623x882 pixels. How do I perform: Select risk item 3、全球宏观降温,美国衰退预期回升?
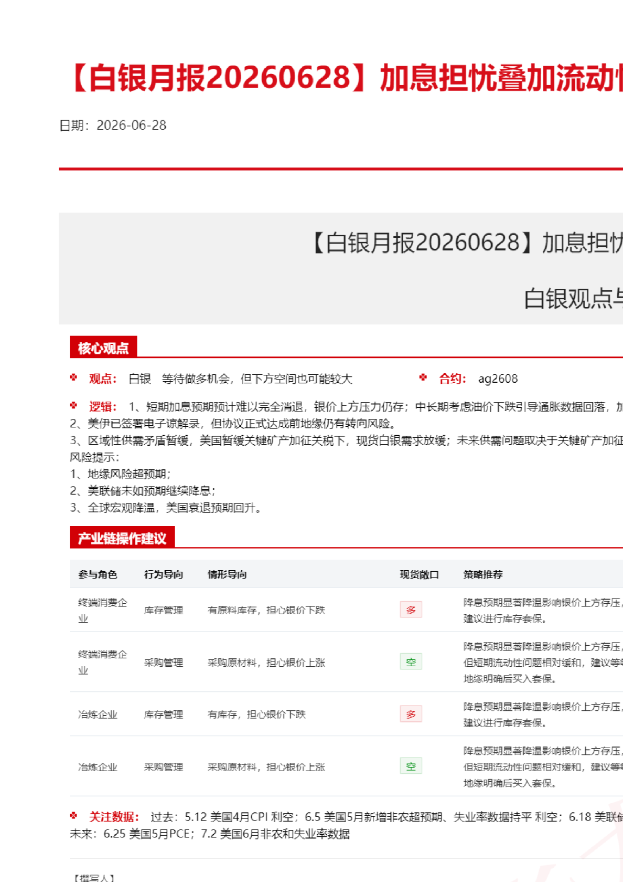[x=166, y=508]
